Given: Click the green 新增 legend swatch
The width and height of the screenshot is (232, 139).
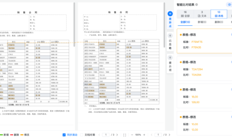Looking at the screenshot, I should 1,135.
